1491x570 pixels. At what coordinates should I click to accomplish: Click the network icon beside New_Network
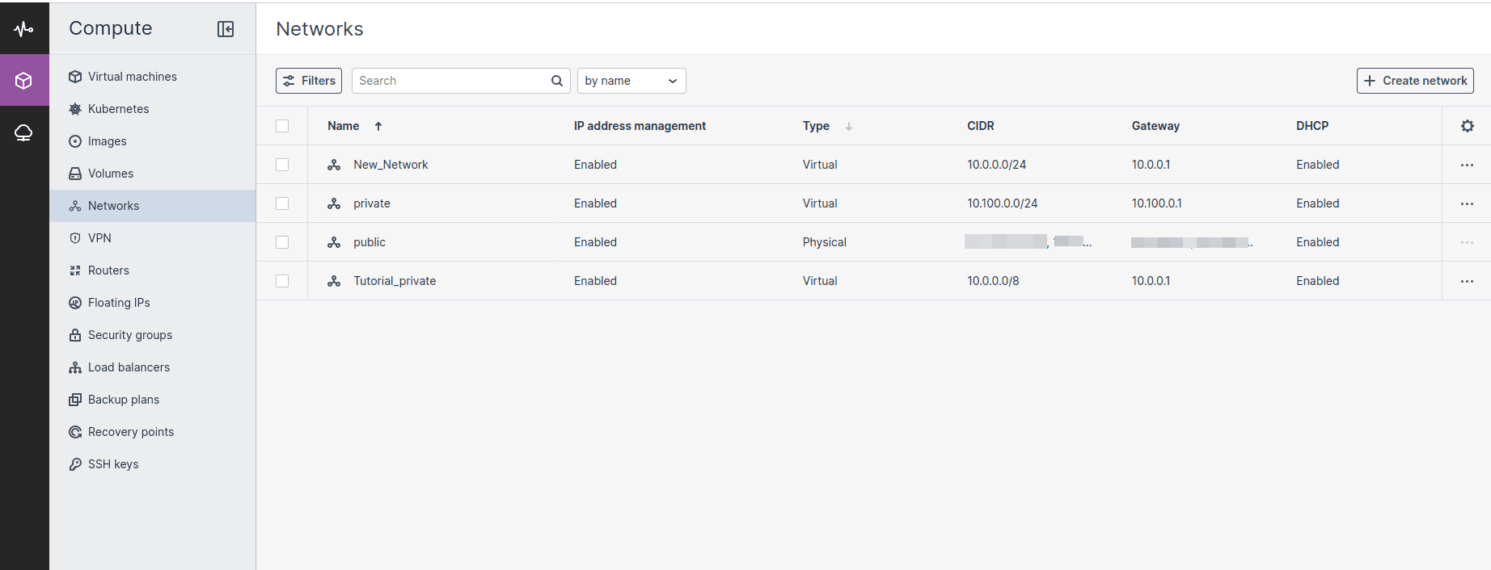point(334,165)
